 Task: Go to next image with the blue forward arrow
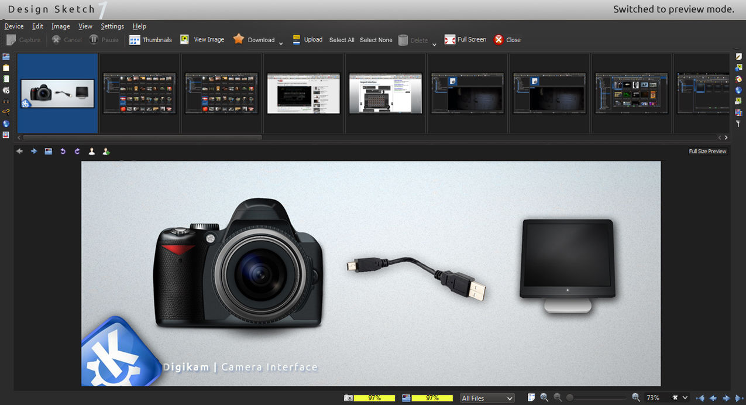click(33, 151)
